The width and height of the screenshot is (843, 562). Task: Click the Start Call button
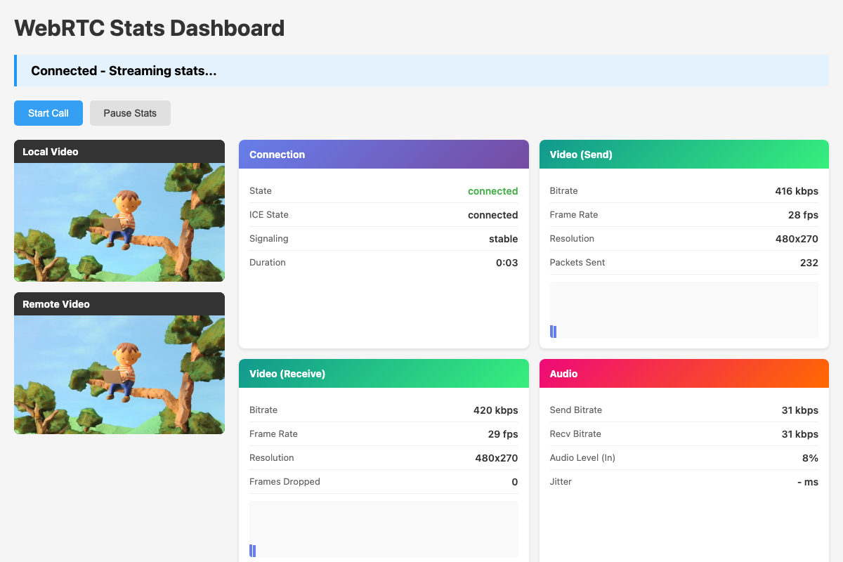(48, 112)
